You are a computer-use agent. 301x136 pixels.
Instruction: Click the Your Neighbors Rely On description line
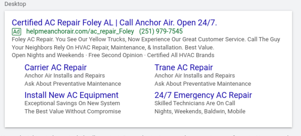coord(113,47)
